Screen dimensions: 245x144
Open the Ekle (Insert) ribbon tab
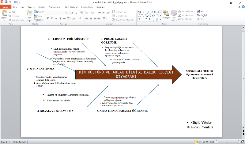[x=22, y=6]
